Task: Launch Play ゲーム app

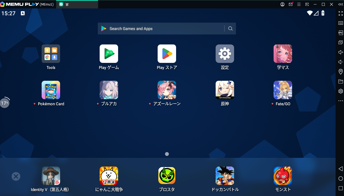Action: [x=109, y=54]
